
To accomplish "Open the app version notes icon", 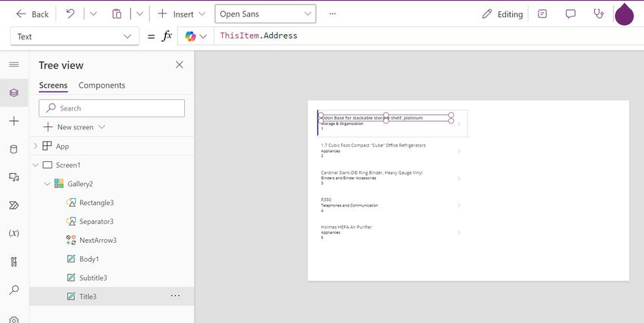I will point(542,14).
